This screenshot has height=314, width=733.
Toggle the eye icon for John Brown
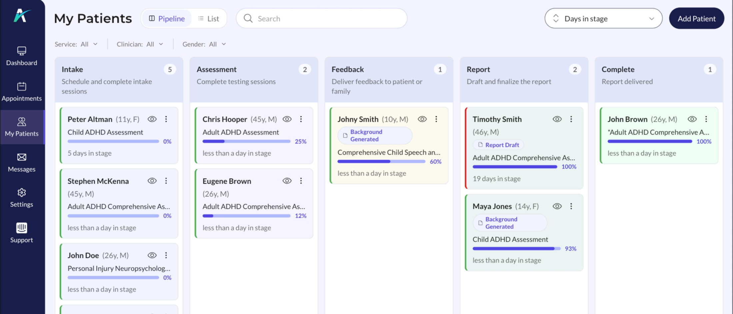[692, 119]
